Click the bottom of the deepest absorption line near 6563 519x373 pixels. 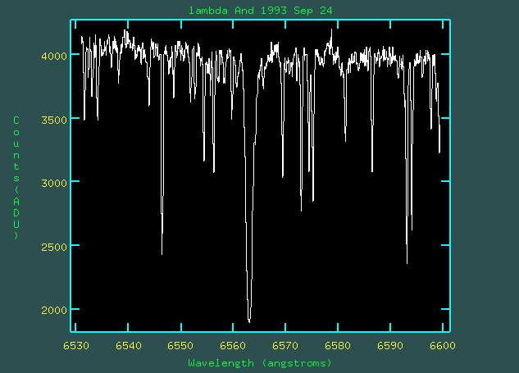(x=249, y=321)
